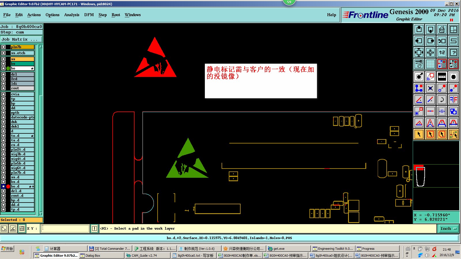This screenshot has width=461, height=259.
Task: Open CAM_Guide v2.74 from taskbar
Action: coord(148,256)
